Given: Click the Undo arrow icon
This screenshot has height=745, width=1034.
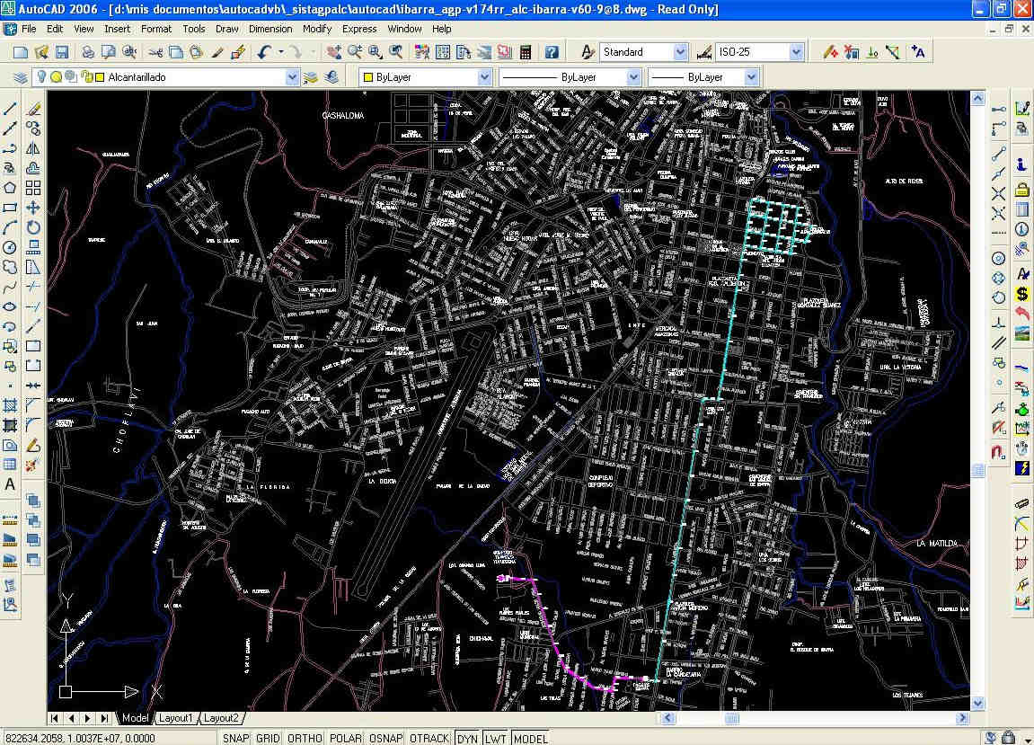Looking at the screenshot, I should coord(264,52).
